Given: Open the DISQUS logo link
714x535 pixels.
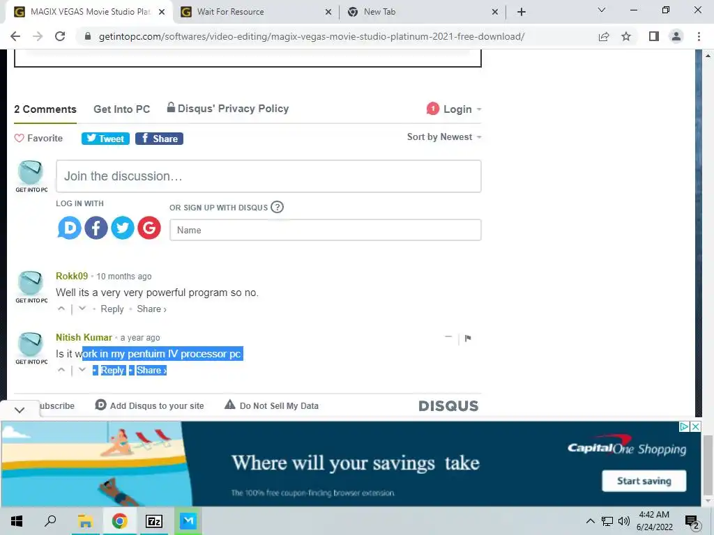Looking at the screenshot, I should (x=448, y=406).
